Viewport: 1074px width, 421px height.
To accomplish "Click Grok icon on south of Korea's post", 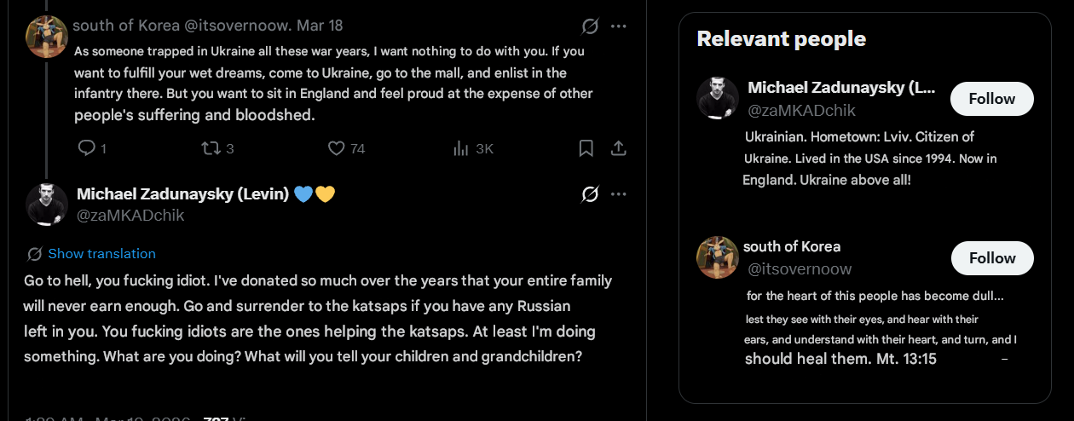I will [x=589, y=26].
